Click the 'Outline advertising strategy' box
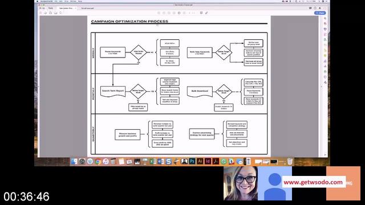The width and height of the screenshot is (365, 205). coord(202,134)
